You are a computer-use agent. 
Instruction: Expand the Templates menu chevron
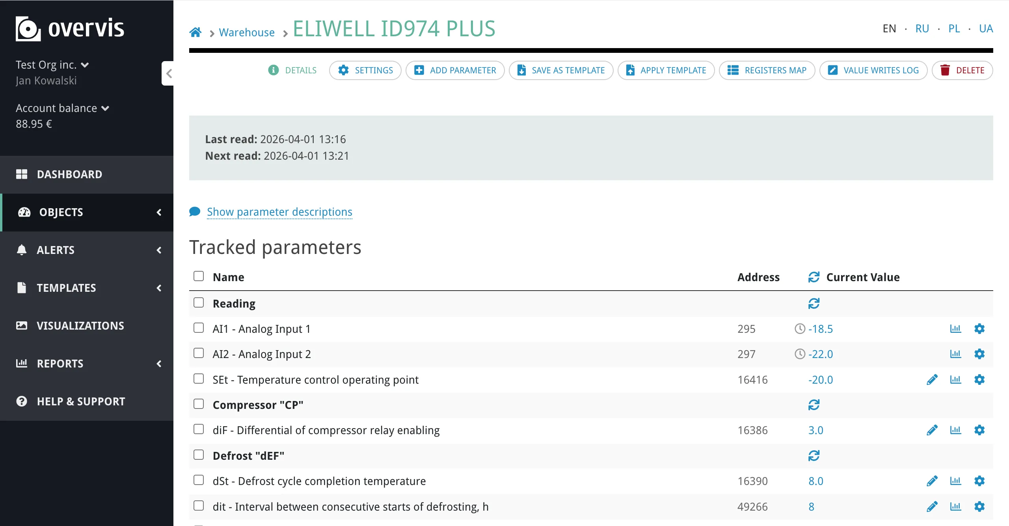pyautogui.click(x=159, y=288)
